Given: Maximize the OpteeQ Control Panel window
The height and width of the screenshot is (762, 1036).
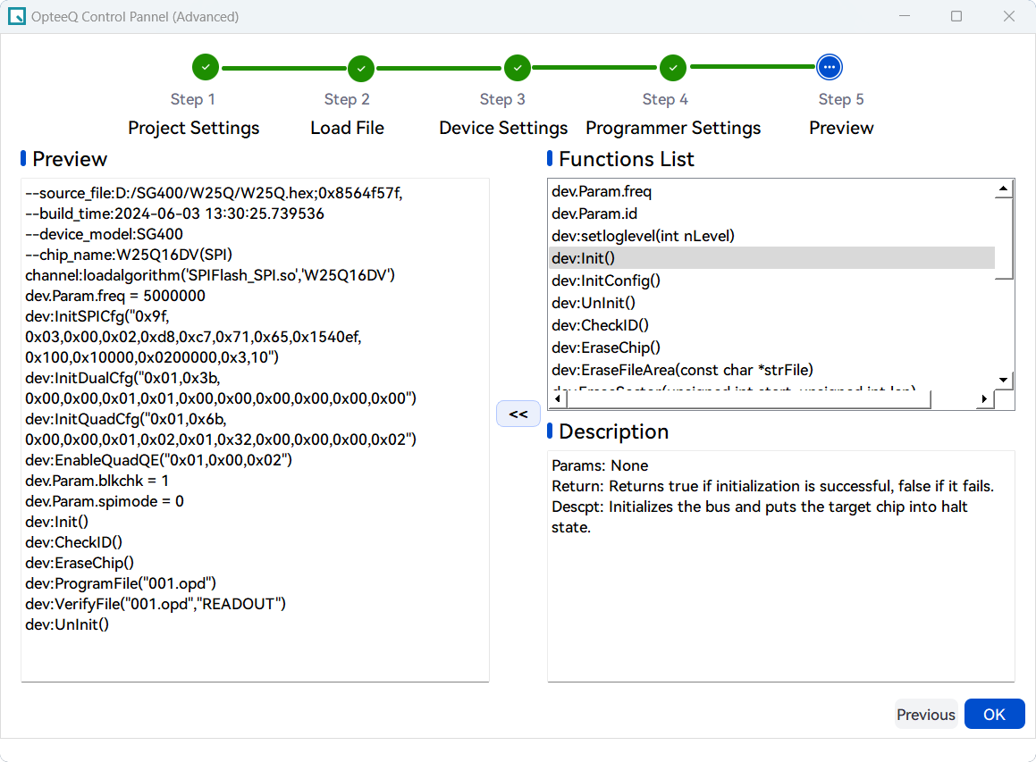Looking at the screenshot, I should point(956,17).
